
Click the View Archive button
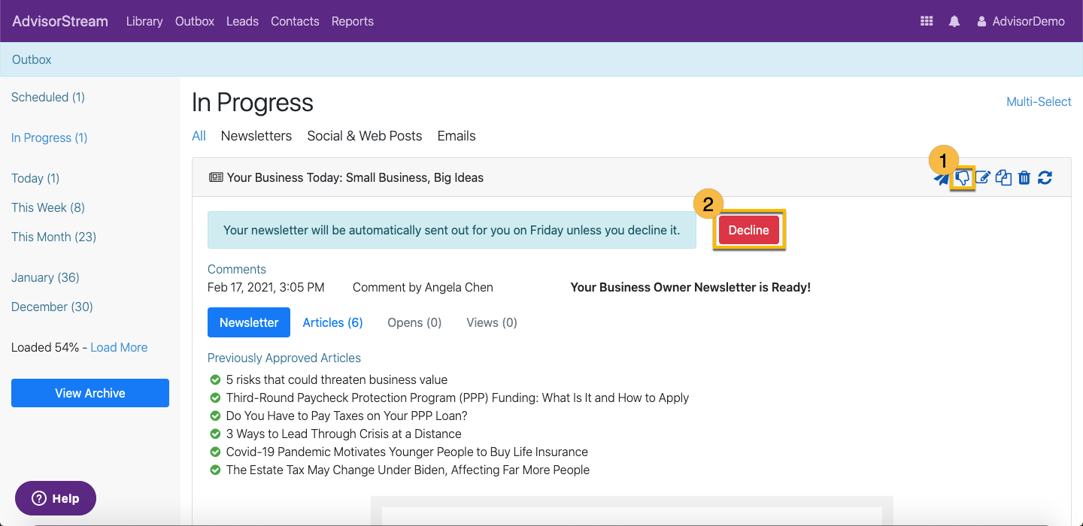(x=90, y=393)
